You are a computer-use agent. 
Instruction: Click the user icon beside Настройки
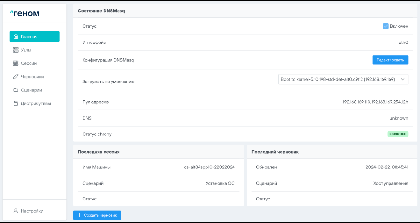point(16,211)
